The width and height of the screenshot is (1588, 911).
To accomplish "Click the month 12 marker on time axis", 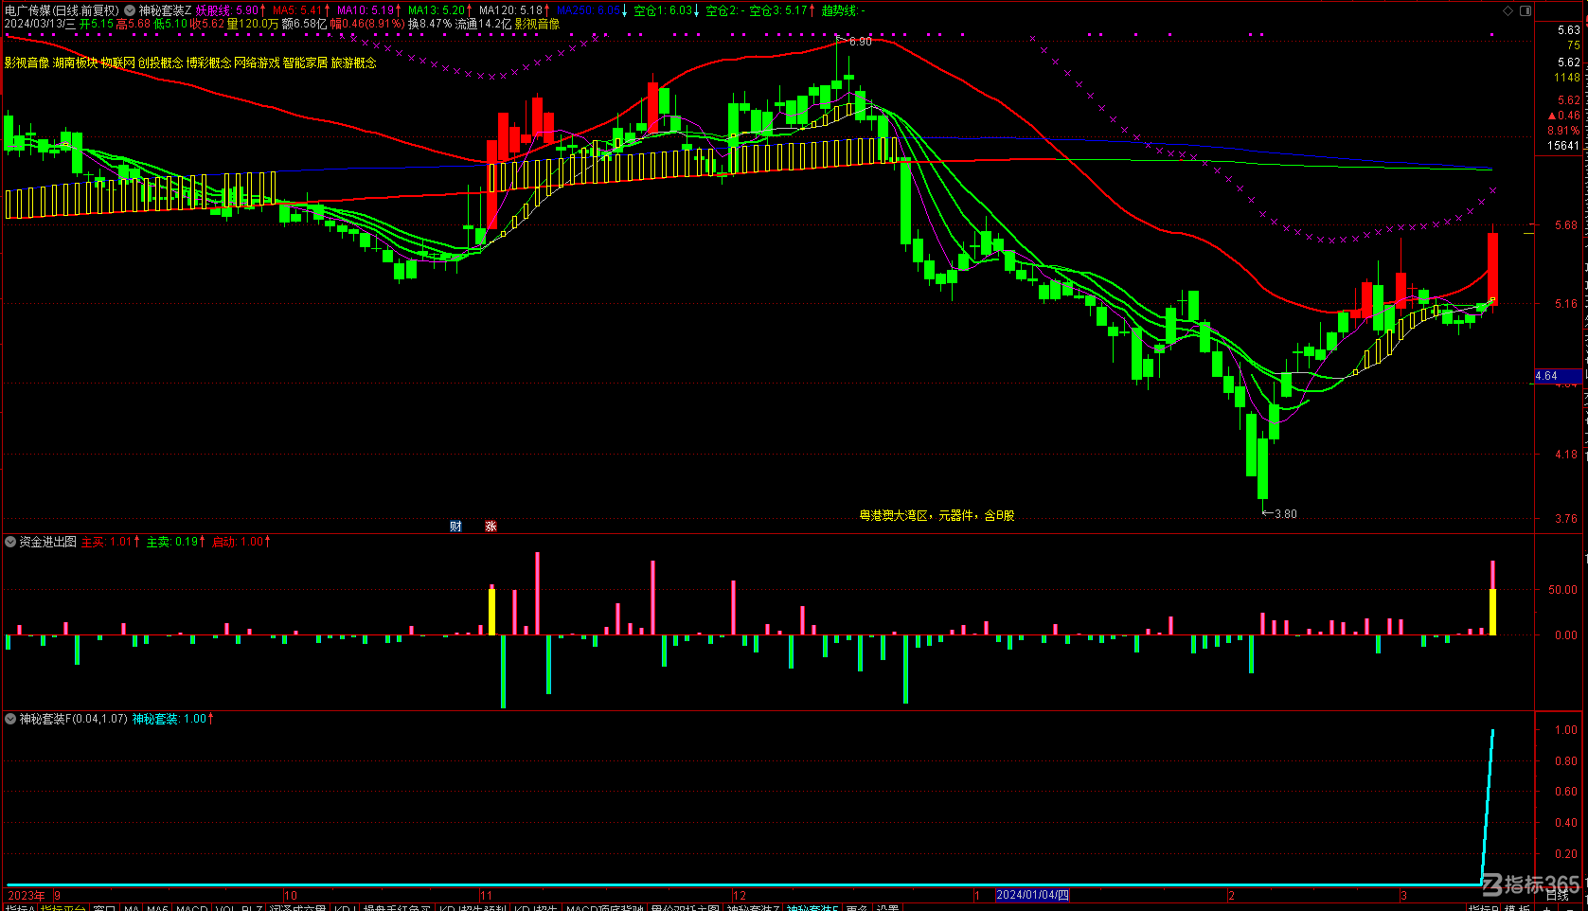I will tap(740, 895).
